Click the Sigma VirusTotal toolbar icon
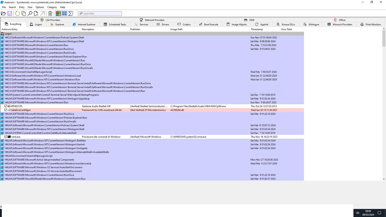Viewport: 386px width, 217px height. pyautogui.click(x=71, y=14)
